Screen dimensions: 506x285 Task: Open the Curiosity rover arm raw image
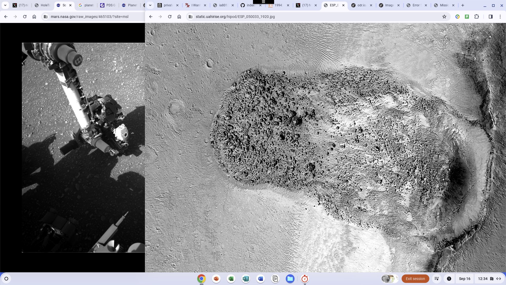pyautogui.click(x=83, y=148)
